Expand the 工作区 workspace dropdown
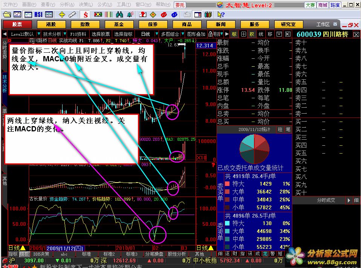 pyautogui.click(x=335, y=24)
